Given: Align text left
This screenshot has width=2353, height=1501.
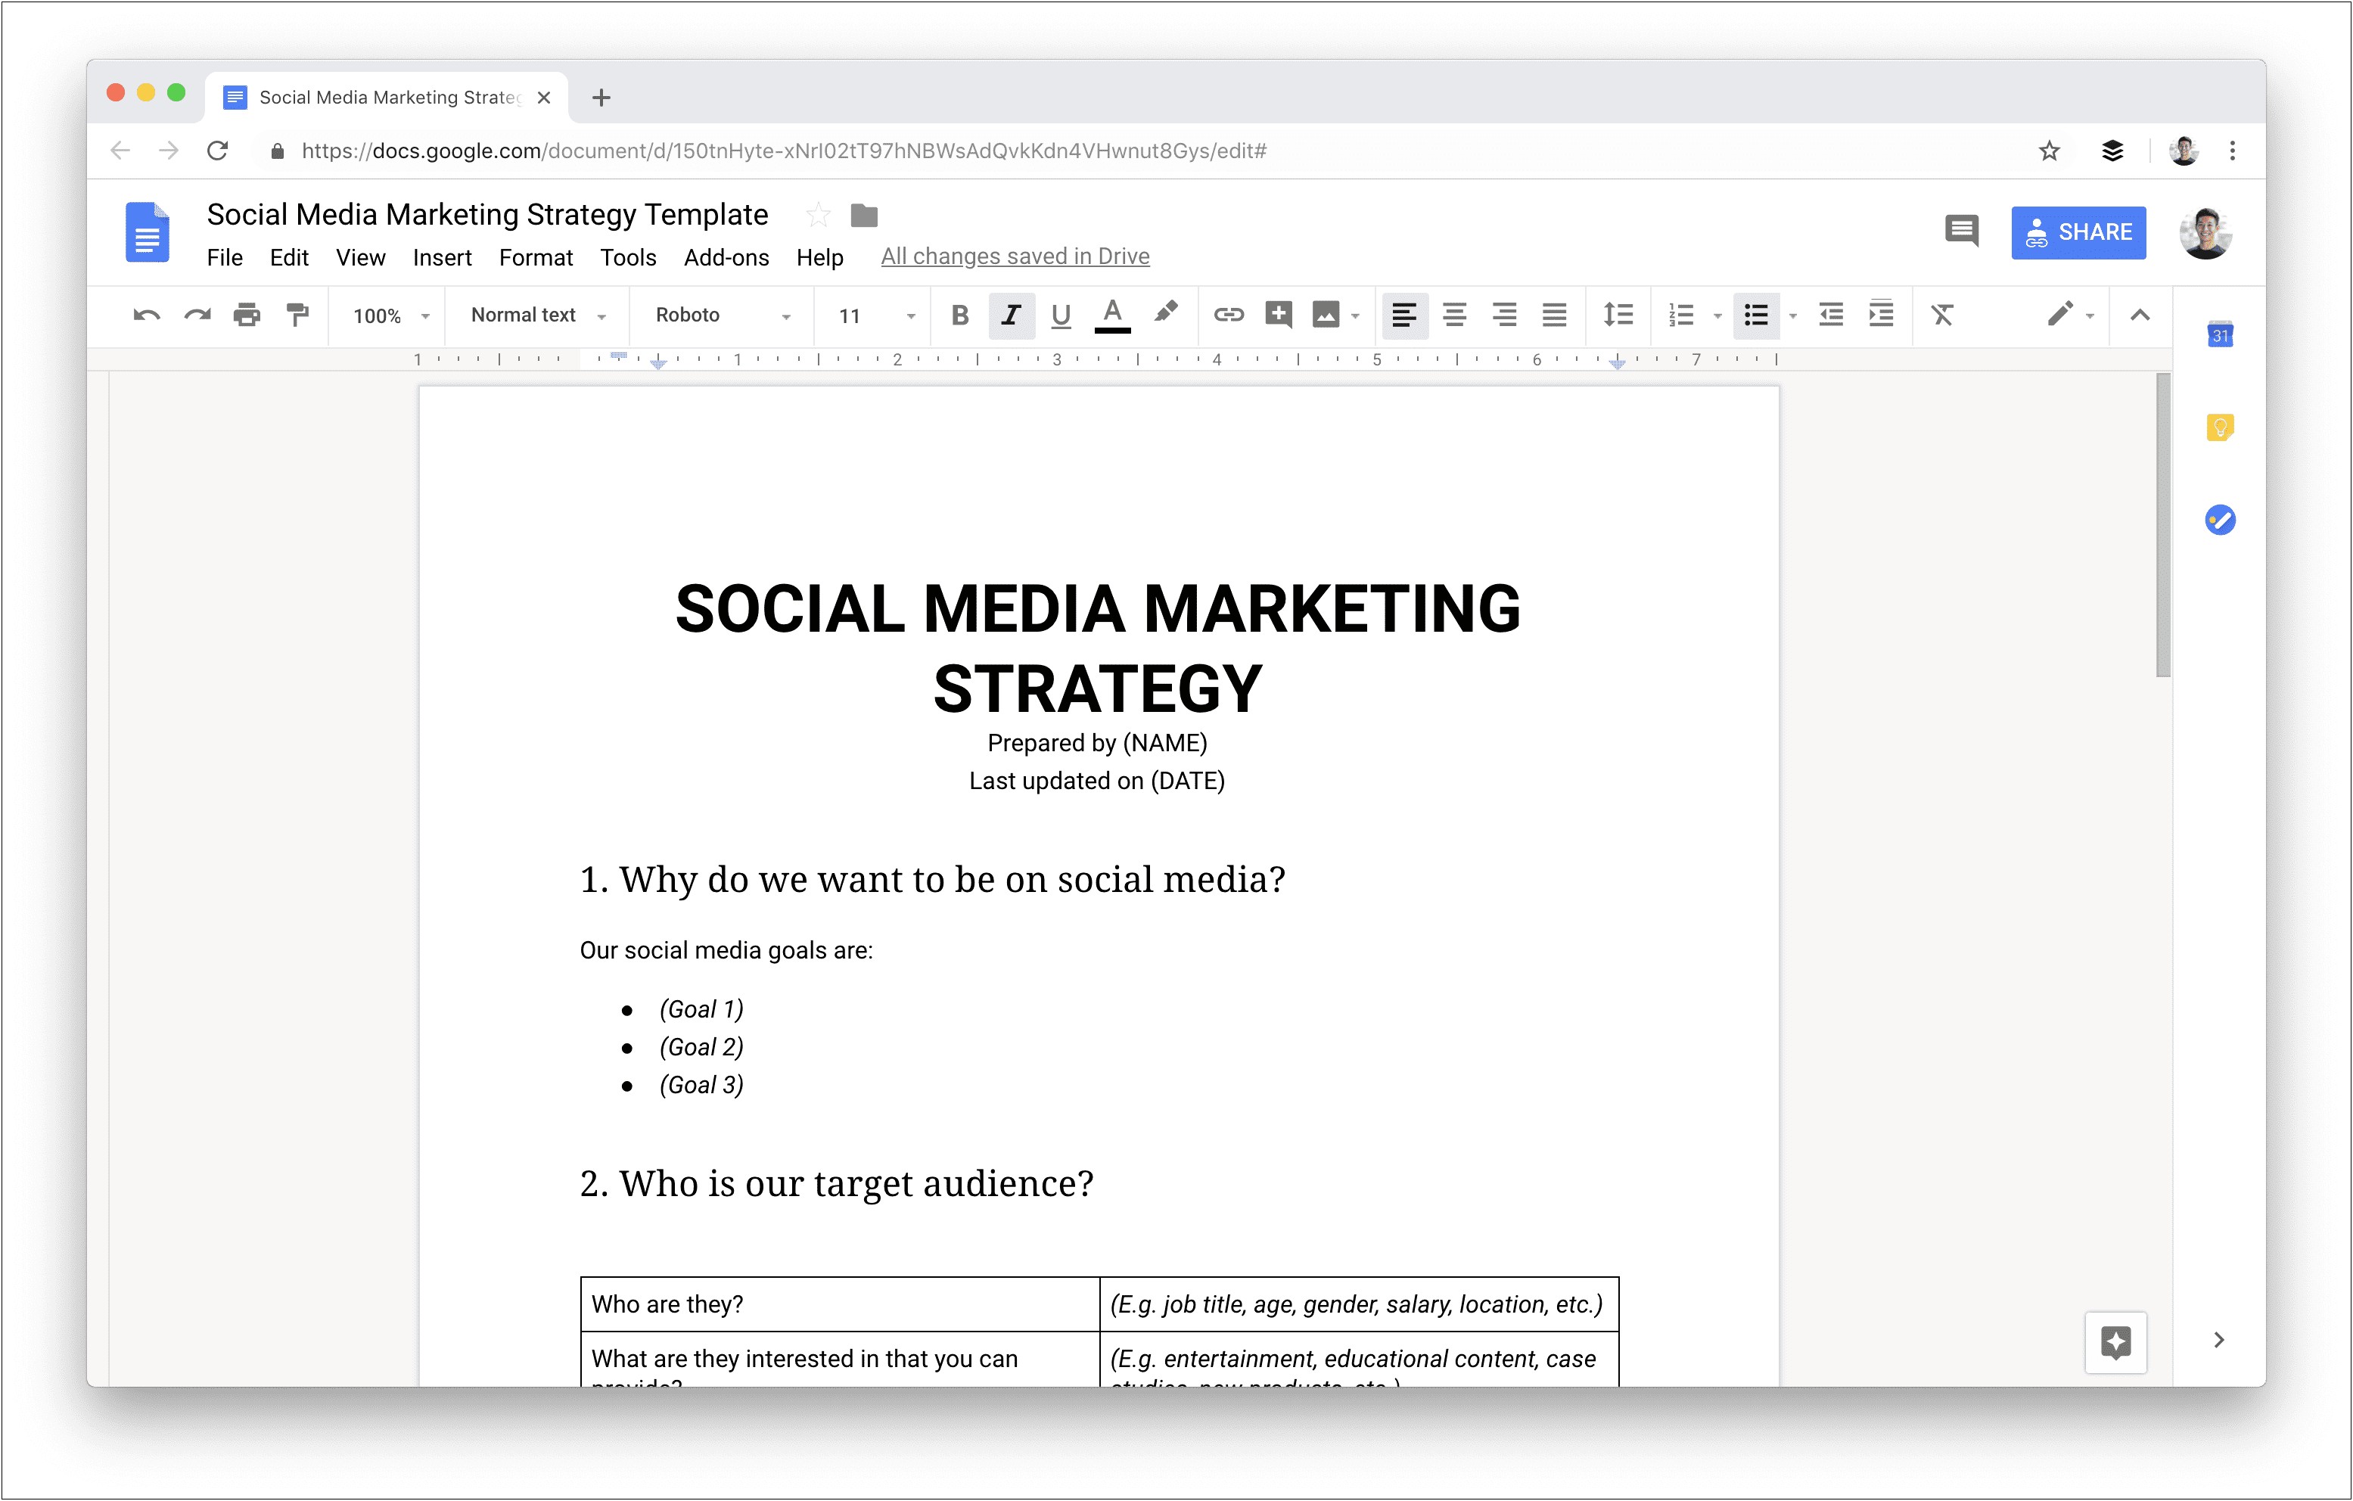Looking at the screenshot, I should (1404, 315).
